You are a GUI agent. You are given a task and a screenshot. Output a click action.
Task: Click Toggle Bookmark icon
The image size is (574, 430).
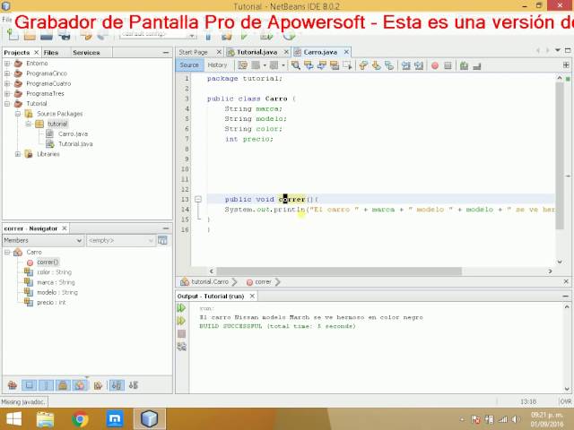[389, 65]
